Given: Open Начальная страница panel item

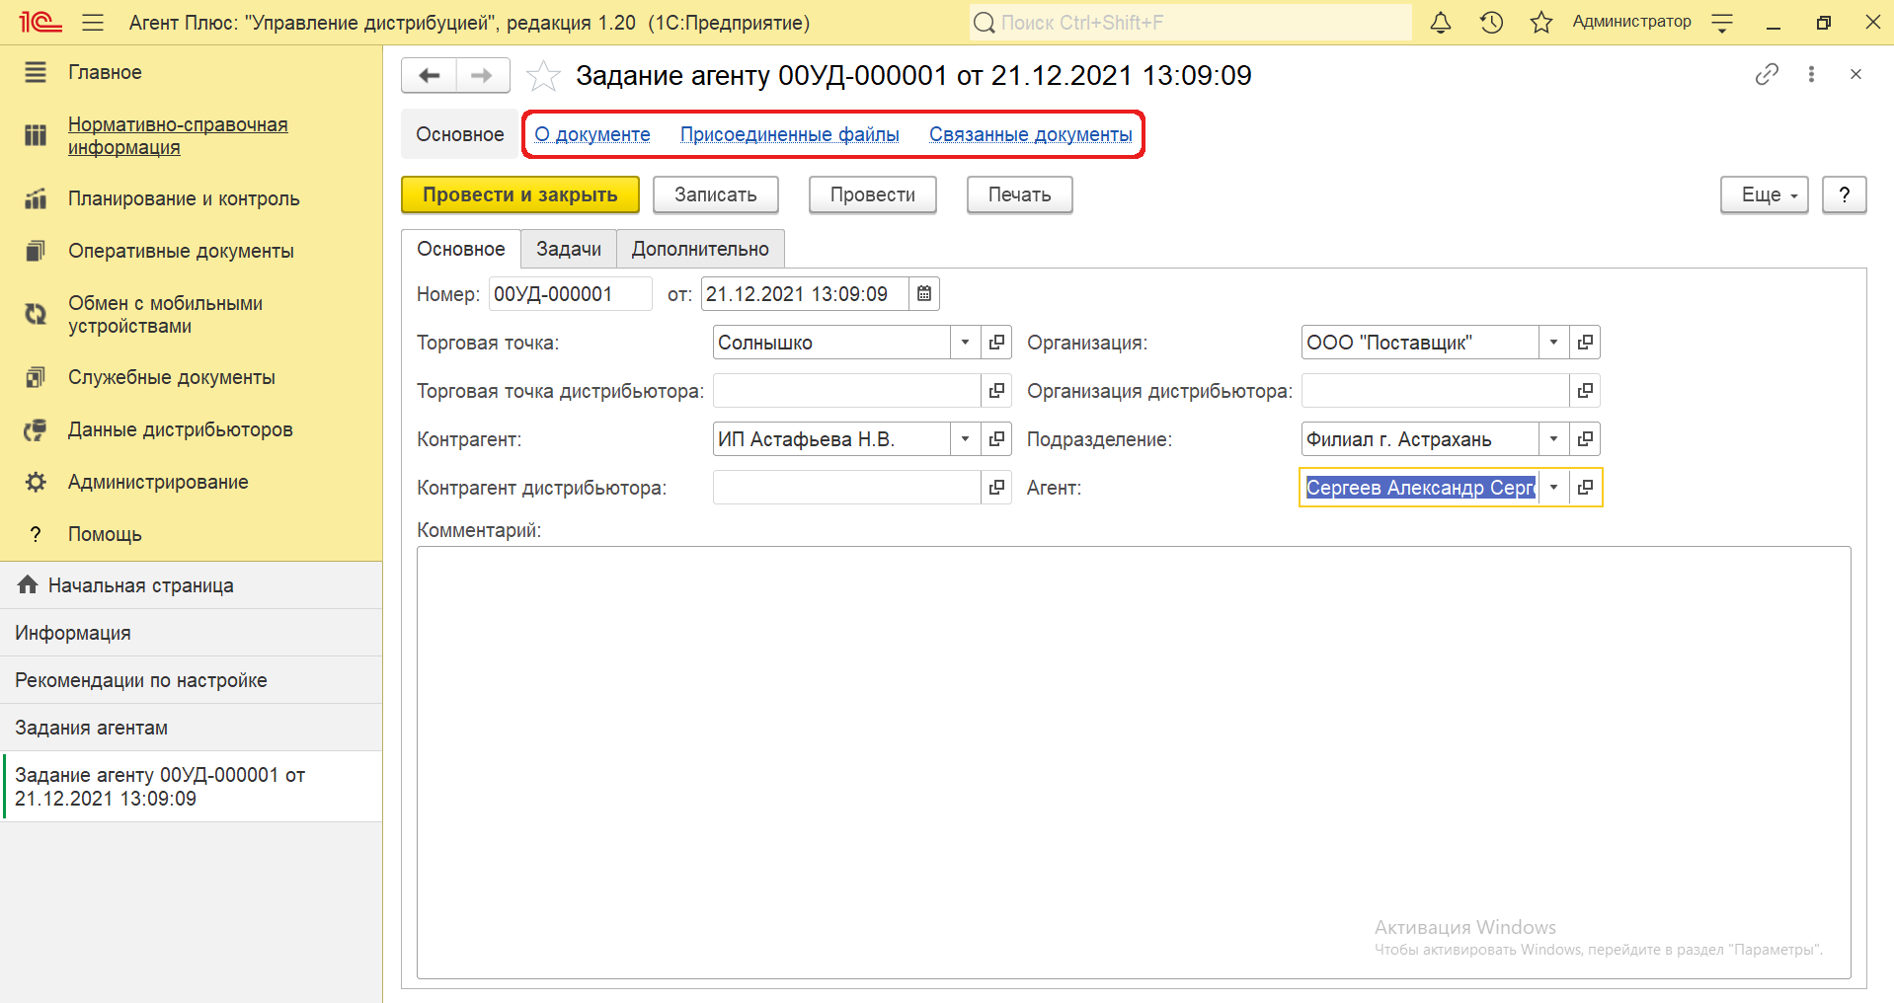Looking at the screenshot, I should click(192, 585).
